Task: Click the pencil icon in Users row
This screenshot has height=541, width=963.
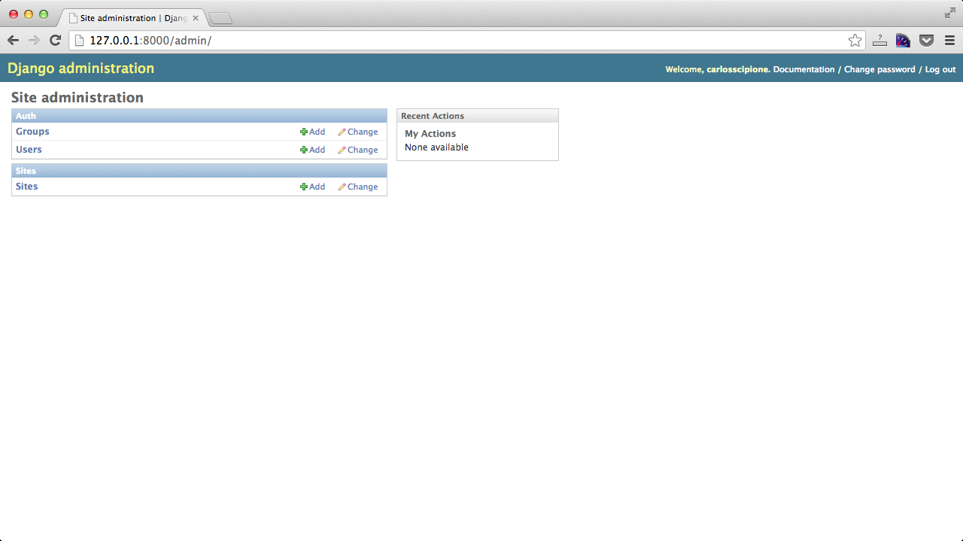Action: click(x=342, y=150)
